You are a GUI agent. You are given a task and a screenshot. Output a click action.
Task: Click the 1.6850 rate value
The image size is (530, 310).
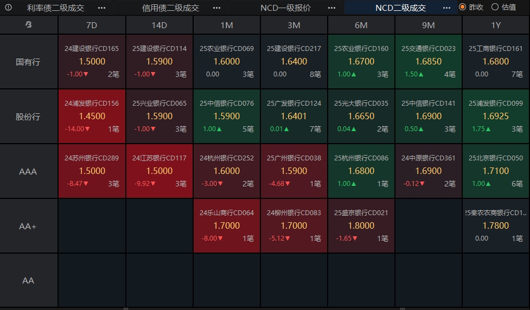(429, 61)
